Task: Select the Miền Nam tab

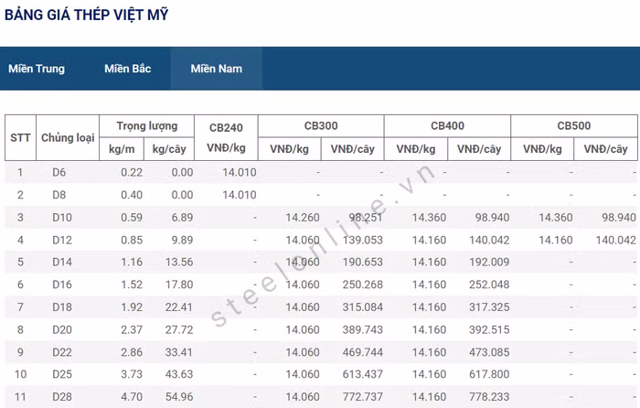Action: [x=217, y=69]
